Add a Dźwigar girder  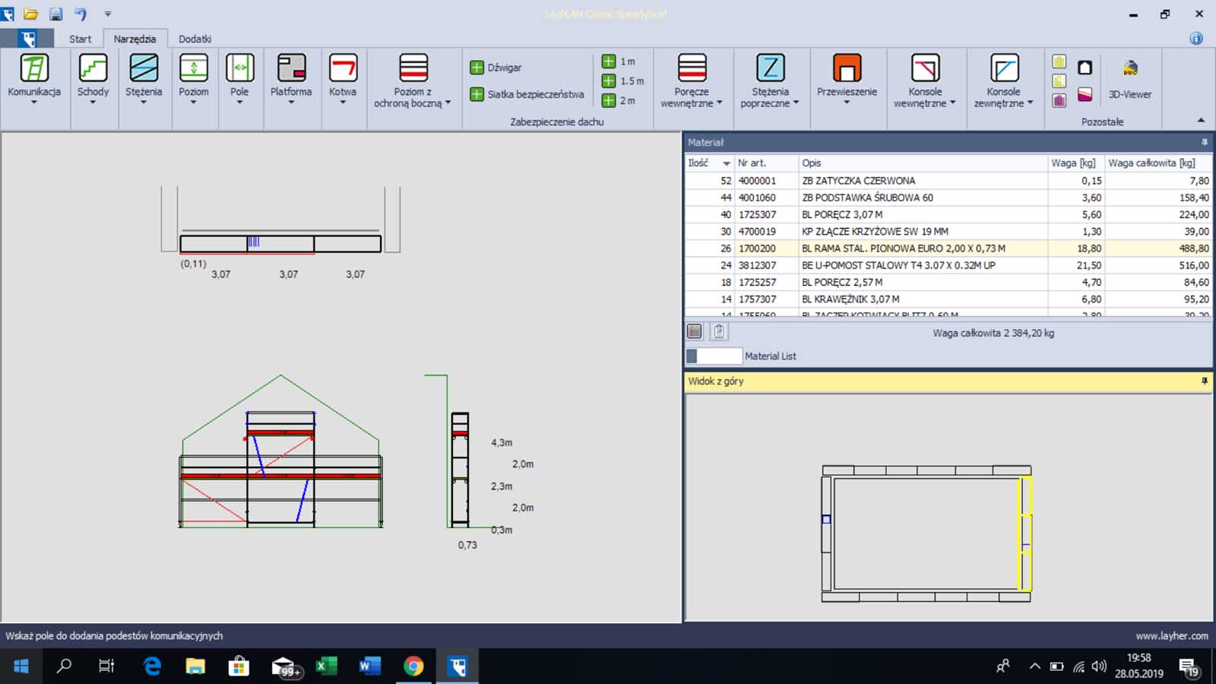[496, 68]
